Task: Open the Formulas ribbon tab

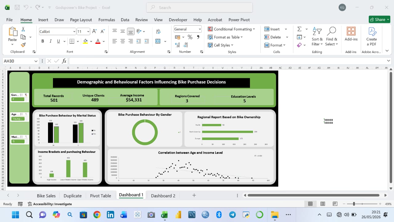Action: tap(107, 20)
